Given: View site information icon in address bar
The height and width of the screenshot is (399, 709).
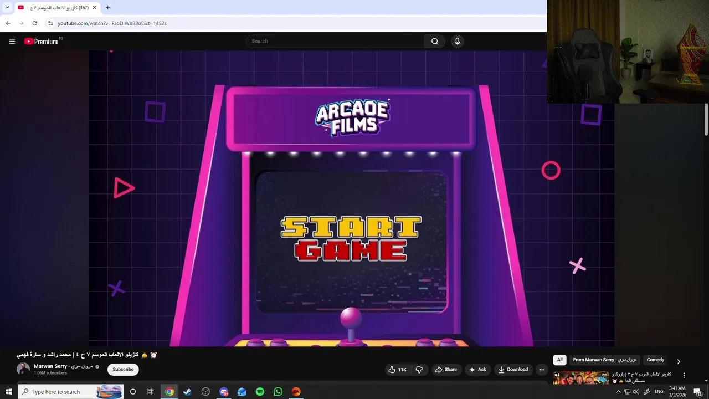Looking at the screenshot, I should click(50, 23).
